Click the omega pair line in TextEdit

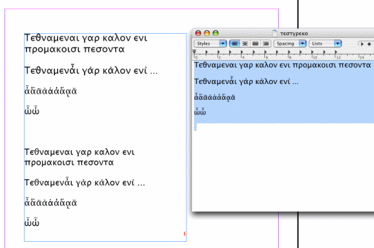pyautogui.click(x=200, y=112)
